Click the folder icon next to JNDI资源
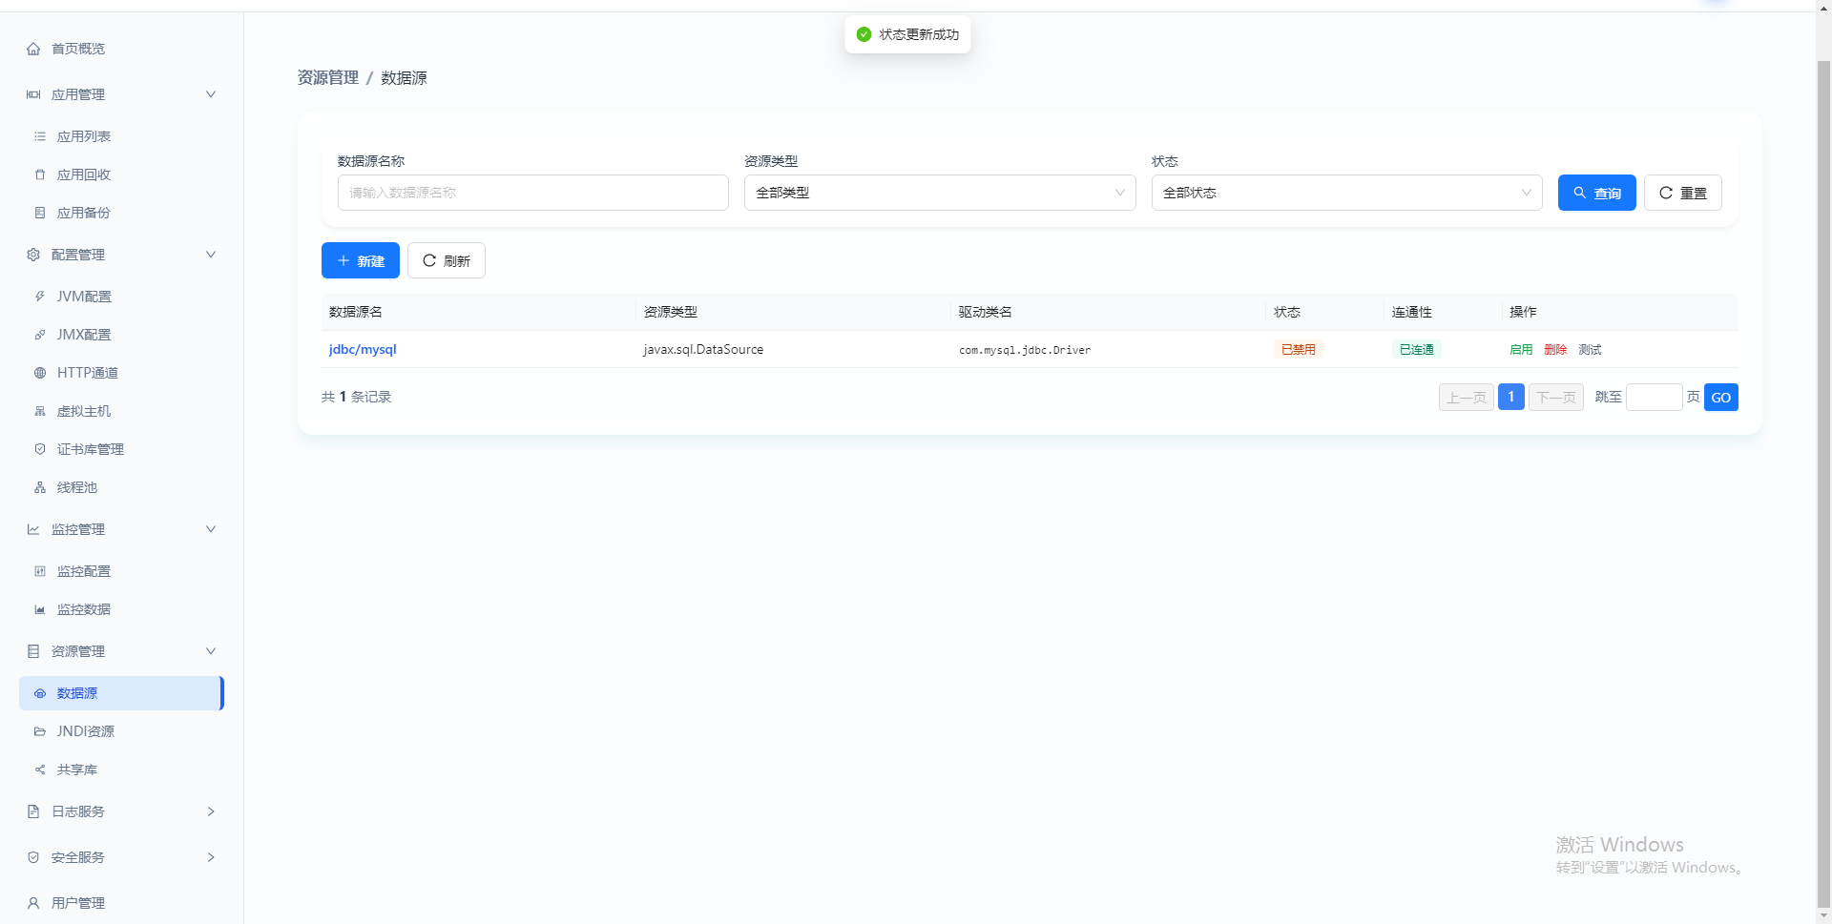This screenshot has height=924, width=1832. tap(40, 731)
